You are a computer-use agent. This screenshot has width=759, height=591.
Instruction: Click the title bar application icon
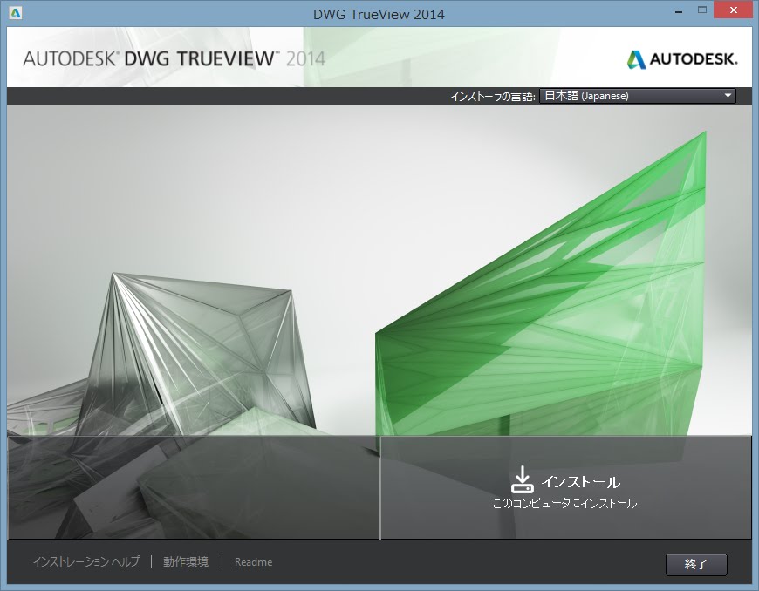tap(16, 13)
